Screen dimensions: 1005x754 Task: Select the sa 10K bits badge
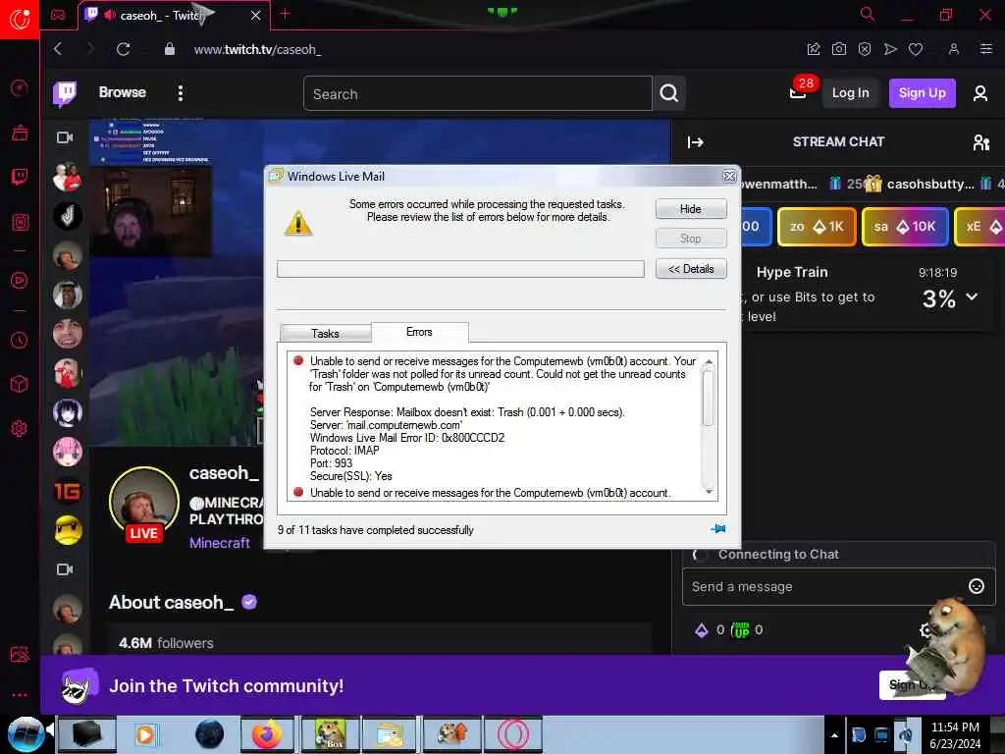tap(904, 227)
